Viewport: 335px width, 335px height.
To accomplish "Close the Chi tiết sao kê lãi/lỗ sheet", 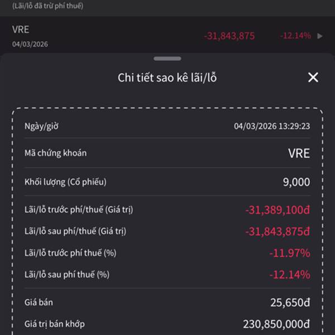I will click(313, 78).
